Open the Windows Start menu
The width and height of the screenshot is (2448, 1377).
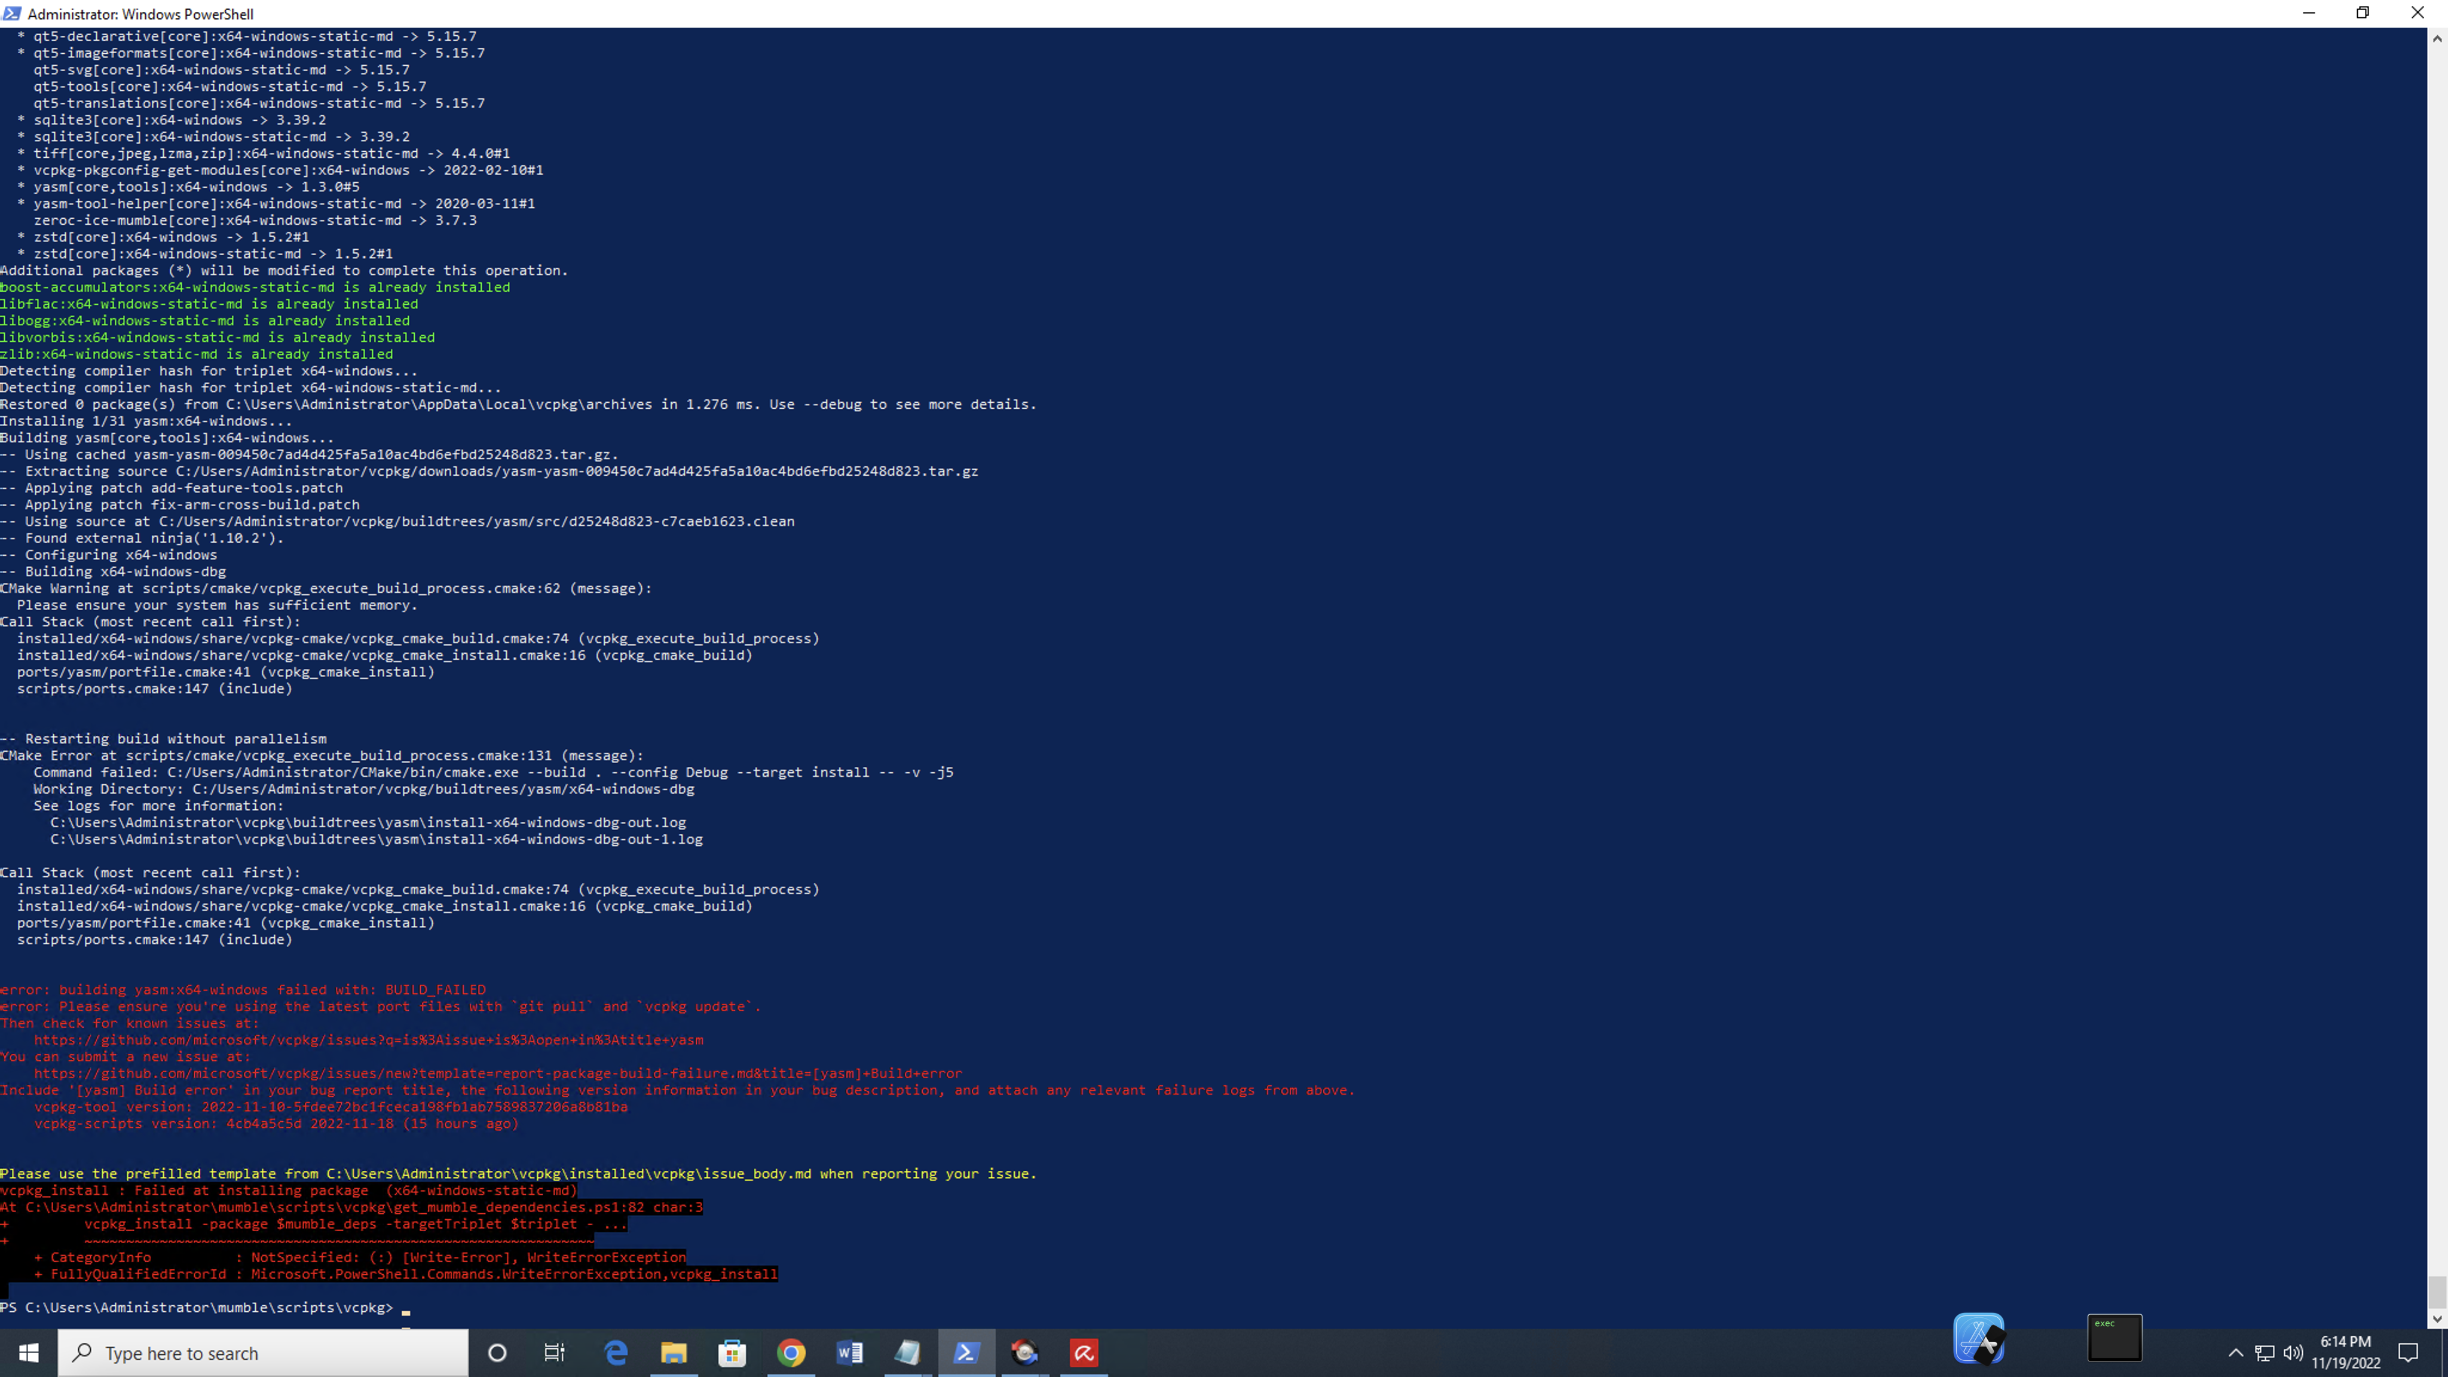[29, 1352]
